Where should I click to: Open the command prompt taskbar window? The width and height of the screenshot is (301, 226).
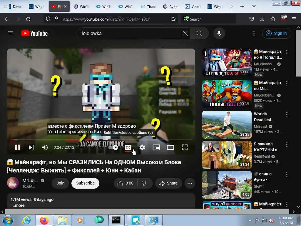[x=116, y=220]
